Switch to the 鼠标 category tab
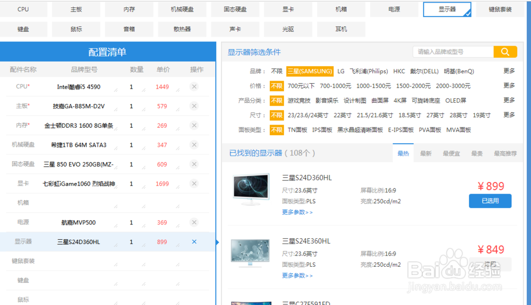Screen dimensions: 531x305 click(x=76, y=29)
